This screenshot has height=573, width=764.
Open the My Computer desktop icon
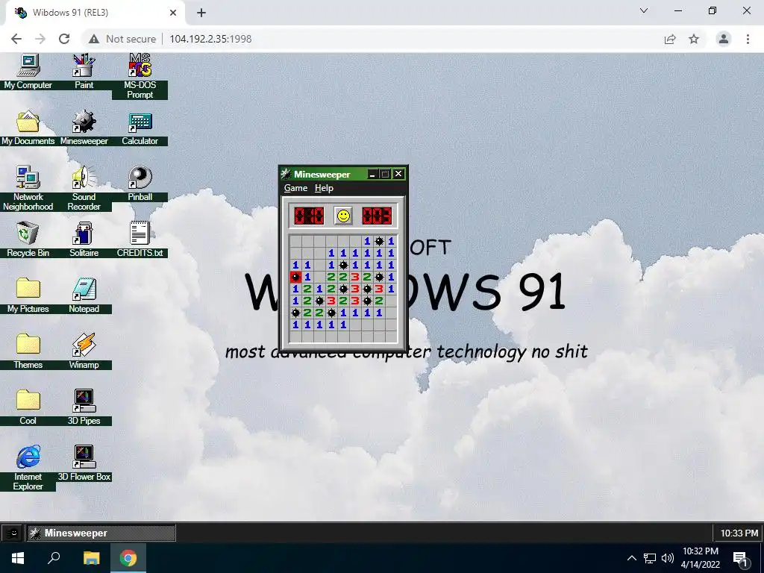28,72
